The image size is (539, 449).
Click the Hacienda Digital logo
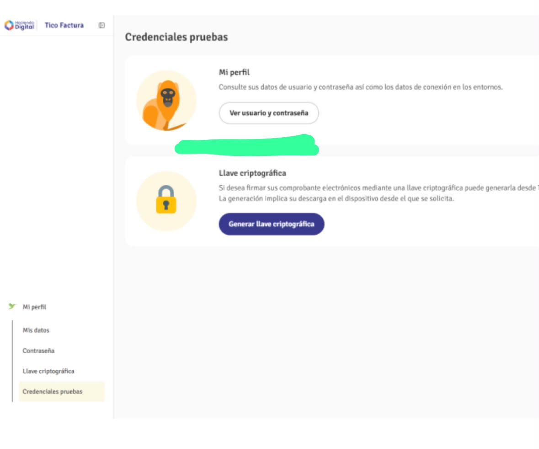coord(19,25)
